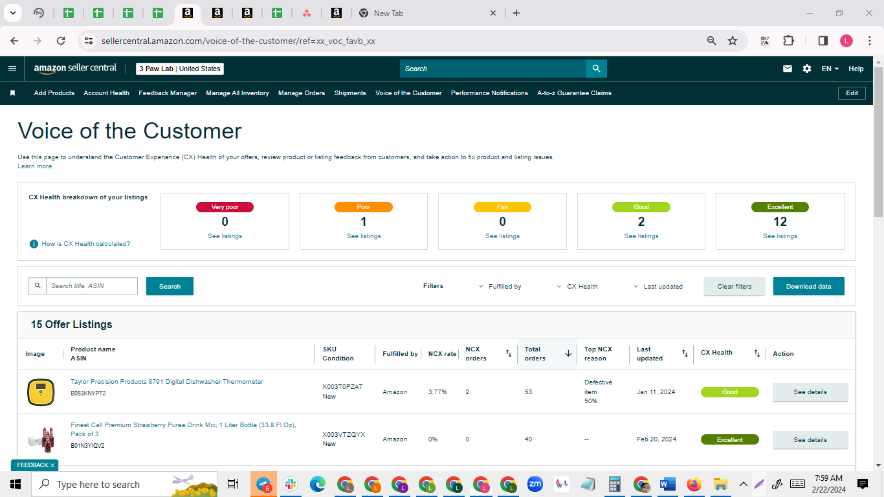Switch to the Gmail browser tab
Image resolution: width=884 pixels, height=497 pixels.
coord(39,13)
